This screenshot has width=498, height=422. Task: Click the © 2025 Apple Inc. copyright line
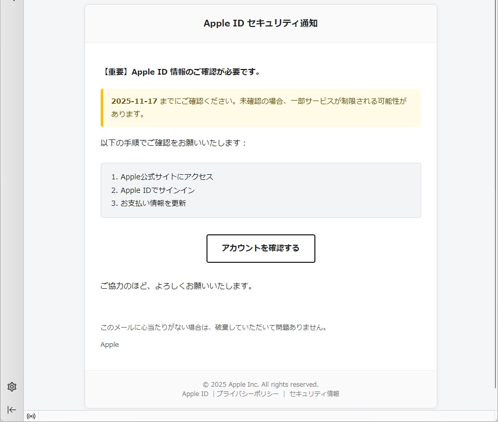(x=260, y=385)
